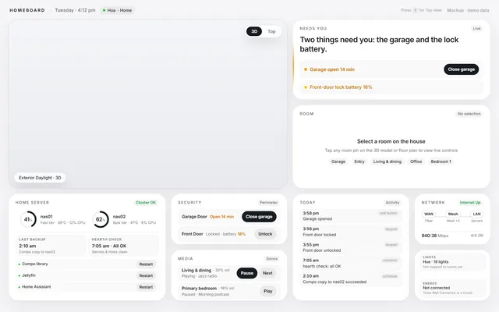Play media in the Primary bedroom
The width and height of the screenshot is (499, 312).
(268, 291)
